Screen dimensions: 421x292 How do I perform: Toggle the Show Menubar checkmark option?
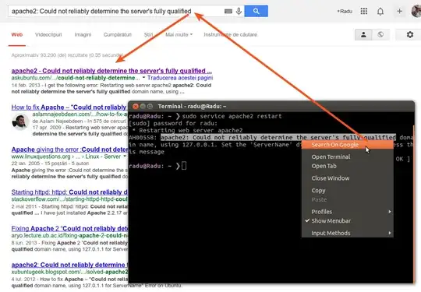coord(348,221)
